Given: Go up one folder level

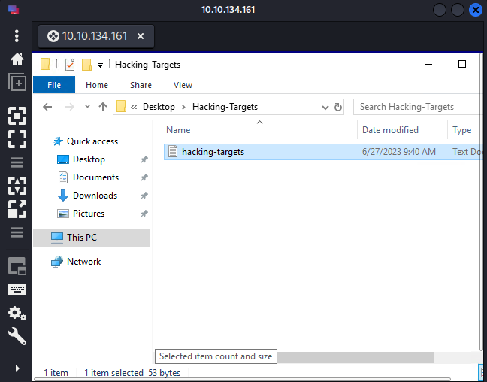Looking at the screenshot, I should [x=103, y=107].
